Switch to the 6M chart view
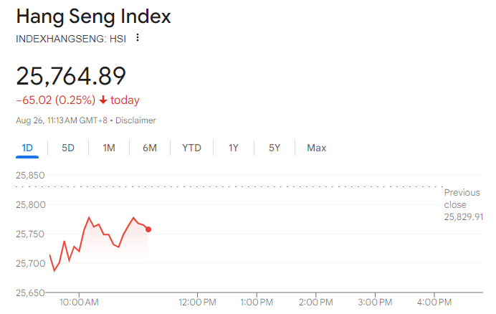Viewport: 496px width, 314px height. [150, 148]
